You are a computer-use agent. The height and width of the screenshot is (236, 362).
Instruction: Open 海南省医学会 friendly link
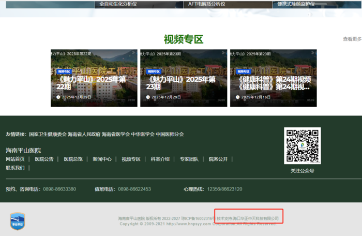click(116, 134)
